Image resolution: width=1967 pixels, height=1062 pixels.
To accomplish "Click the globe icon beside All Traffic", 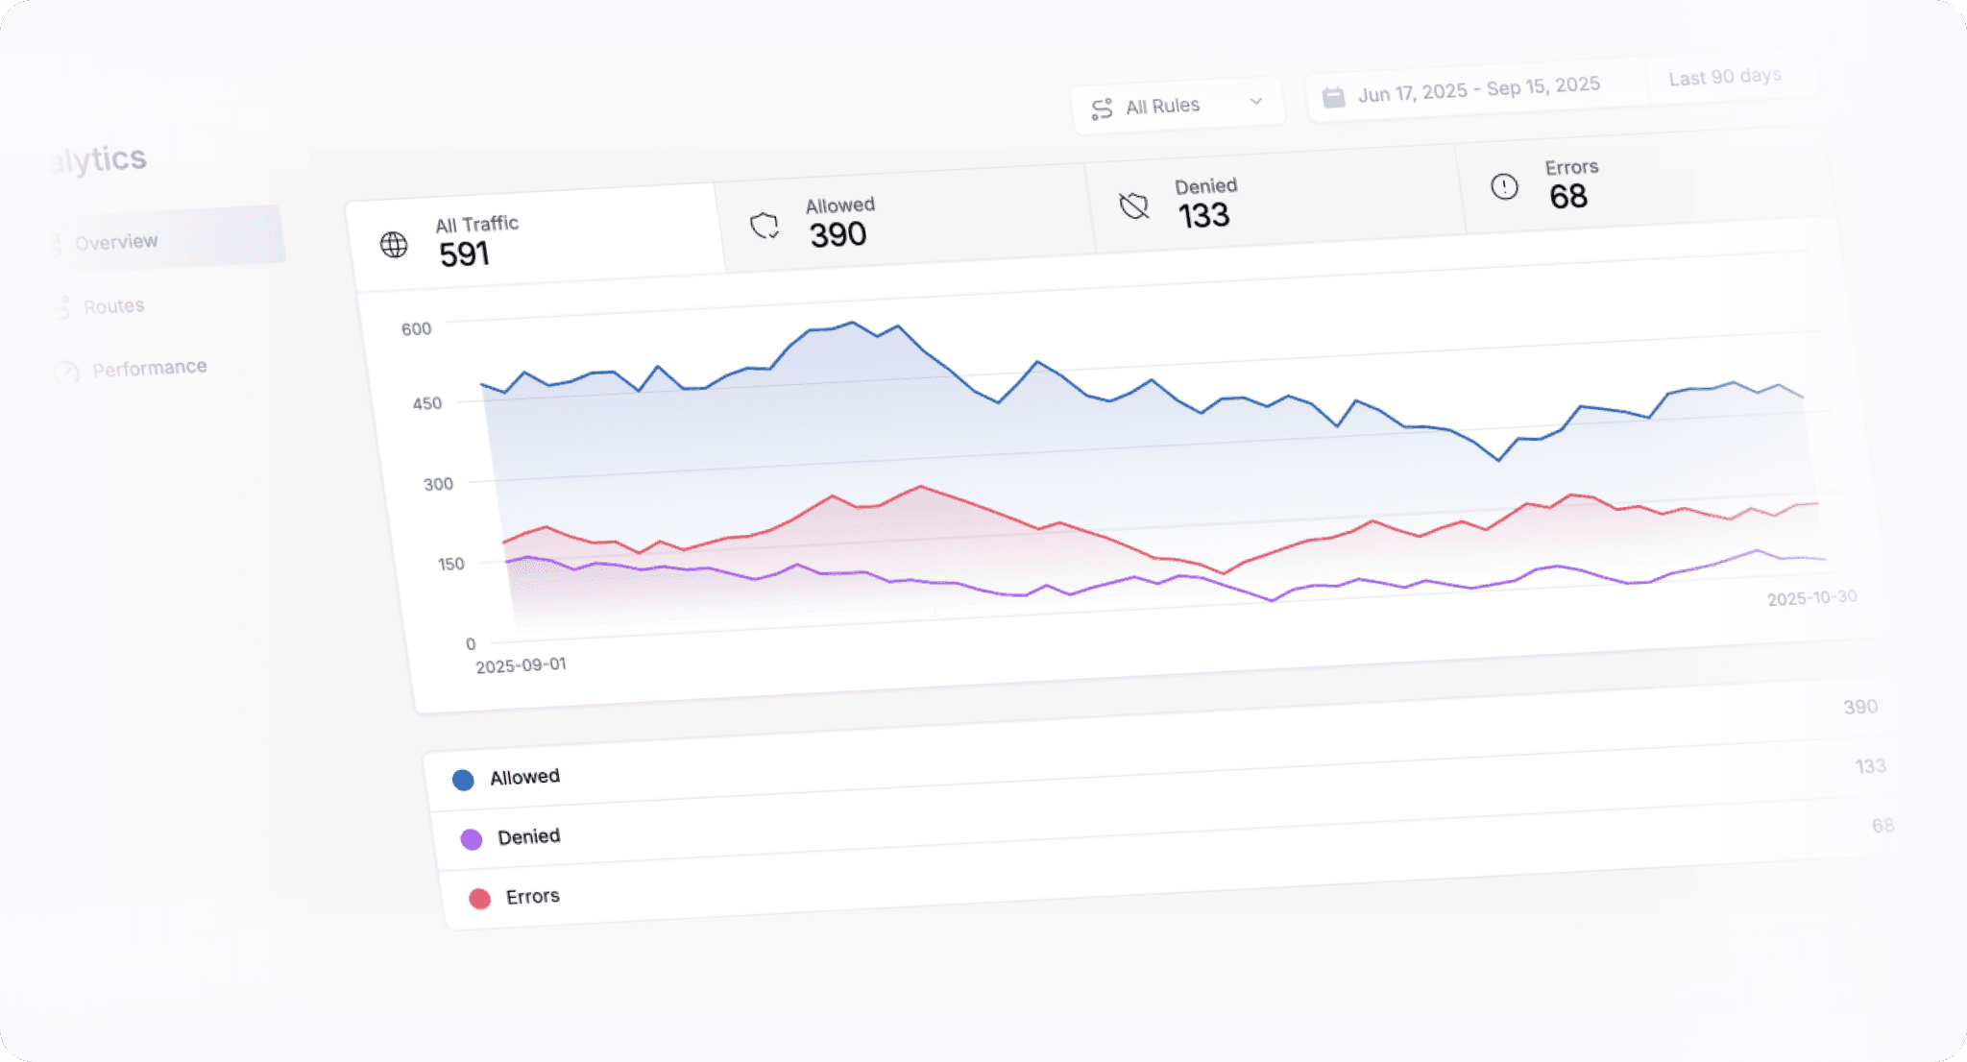I will [x=394, y=245].
